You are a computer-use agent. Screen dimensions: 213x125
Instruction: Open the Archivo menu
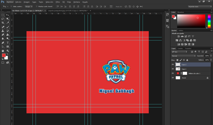10,2
